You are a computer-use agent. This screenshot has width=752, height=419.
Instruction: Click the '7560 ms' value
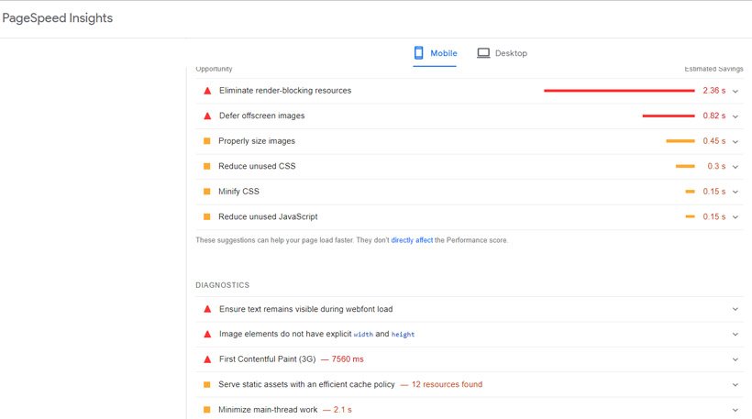(x=348, y=359)
